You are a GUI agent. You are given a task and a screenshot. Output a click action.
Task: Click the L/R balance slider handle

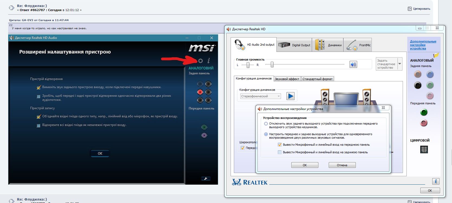248,65
